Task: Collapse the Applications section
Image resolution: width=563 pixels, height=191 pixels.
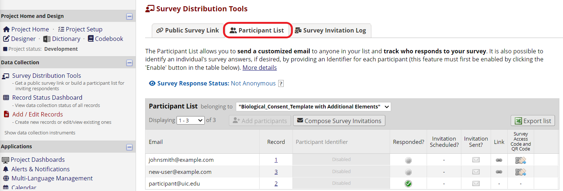Action: (129, 147)
